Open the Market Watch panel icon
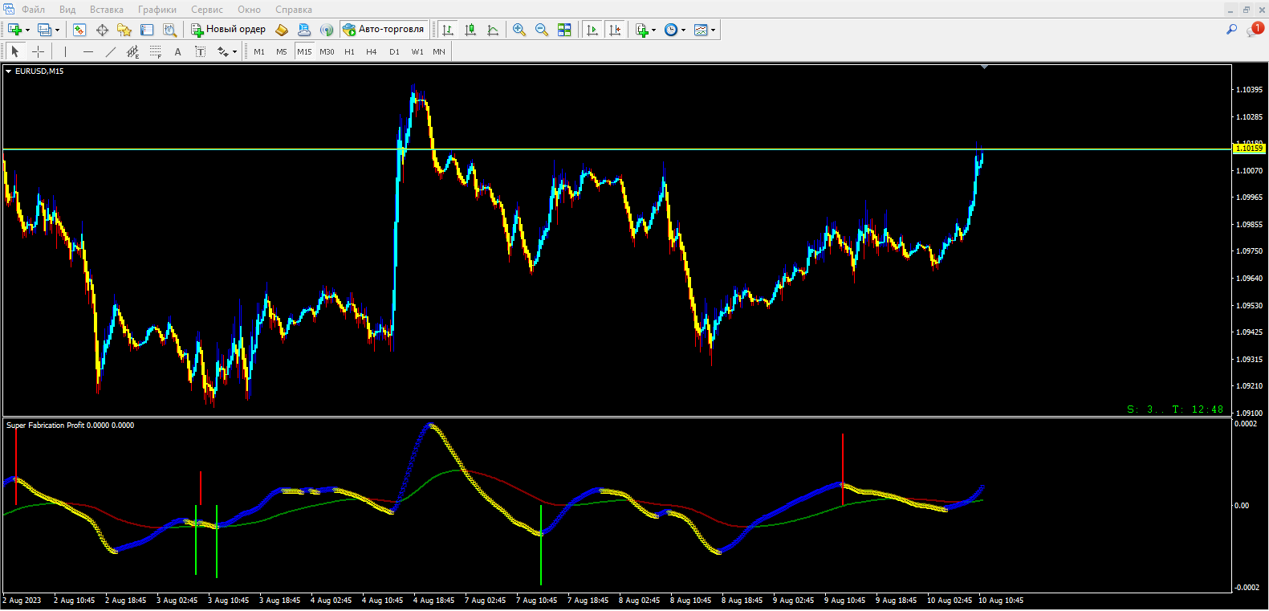This screenshot has height=611, width=1269. (79, 30)
